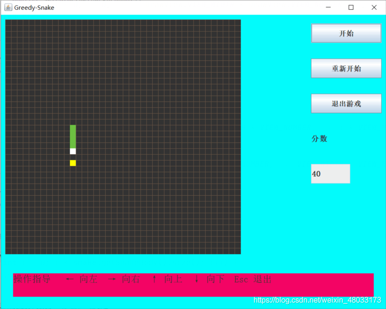The image size is (386, 309).
Task: Click the score field showing 40
Action: pyautogui.click(x=331, y=174)
